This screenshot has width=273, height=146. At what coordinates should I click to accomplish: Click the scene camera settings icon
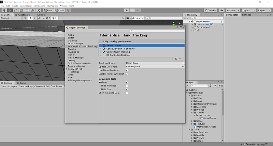[128, 18]
